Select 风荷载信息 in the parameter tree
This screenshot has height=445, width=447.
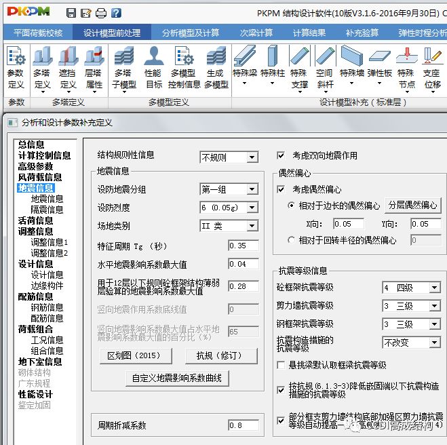click(40, 177)
